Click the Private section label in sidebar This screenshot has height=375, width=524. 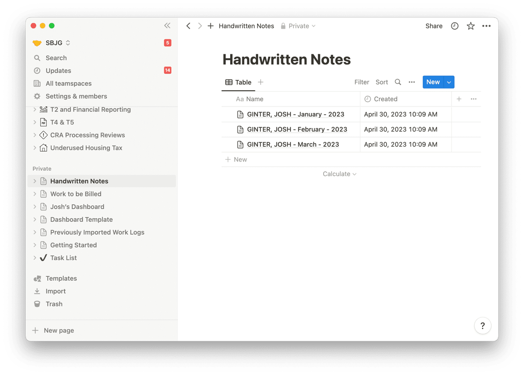tap(42, 169)
